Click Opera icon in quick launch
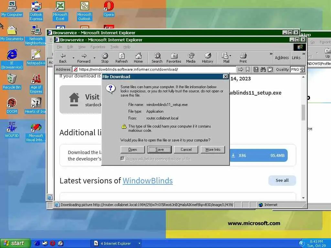 (x=53, y=243)
